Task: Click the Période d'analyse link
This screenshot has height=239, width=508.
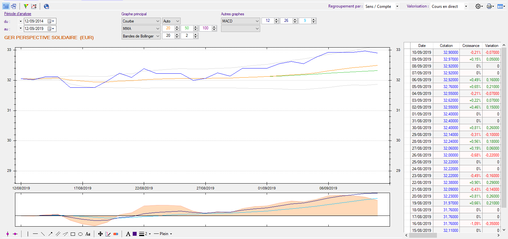Action: coord(18,14)
